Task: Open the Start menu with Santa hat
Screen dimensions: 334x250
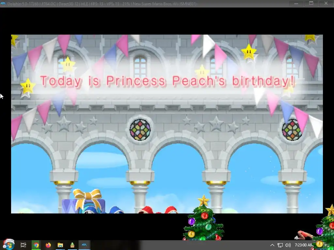Action: pos(8,244)
